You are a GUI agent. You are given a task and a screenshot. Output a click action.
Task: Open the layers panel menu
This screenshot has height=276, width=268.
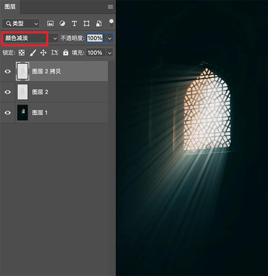(x=110, y=7)
